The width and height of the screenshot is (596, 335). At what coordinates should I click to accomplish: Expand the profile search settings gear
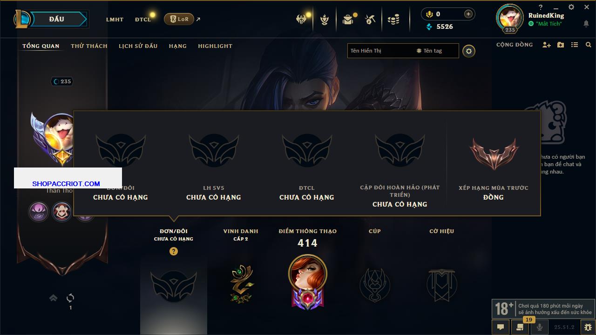point(469,51)
